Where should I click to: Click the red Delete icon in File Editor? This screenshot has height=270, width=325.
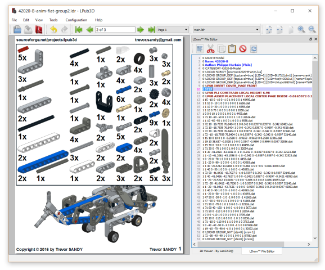(x=243, y=49)
